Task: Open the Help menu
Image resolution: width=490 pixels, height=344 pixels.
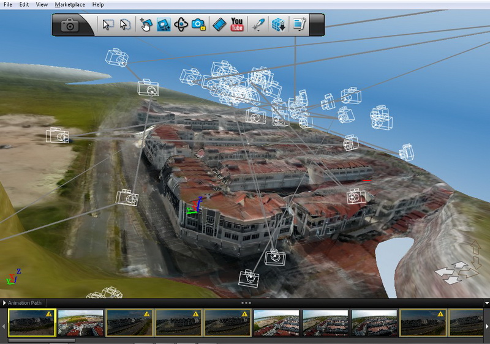Action: pos(98,4)
